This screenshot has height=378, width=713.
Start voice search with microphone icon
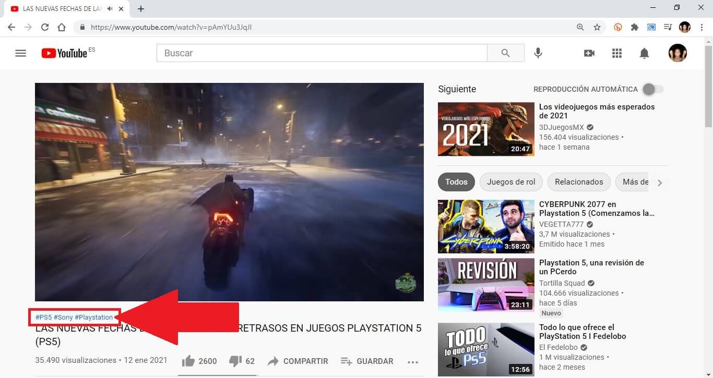coord(538,53)
